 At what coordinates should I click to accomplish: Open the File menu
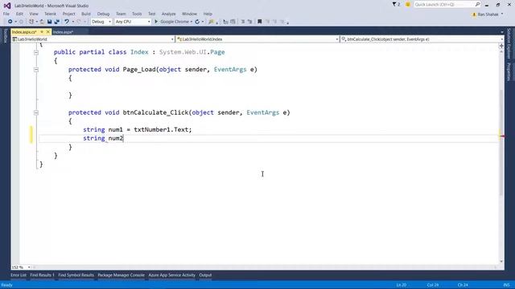6,14
